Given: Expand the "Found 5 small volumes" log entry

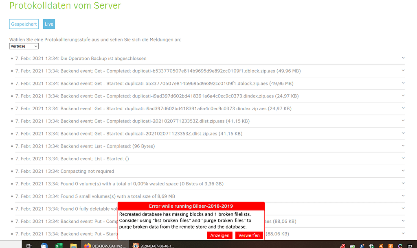Looking at the screenshot, I should click(403, 196).
